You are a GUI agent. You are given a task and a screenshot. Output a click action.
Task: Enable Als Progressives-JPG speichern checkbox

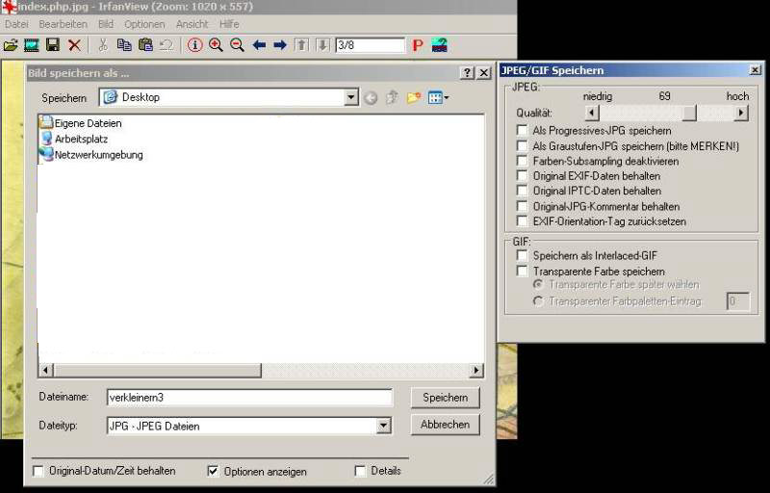click(x=523, y=130)
